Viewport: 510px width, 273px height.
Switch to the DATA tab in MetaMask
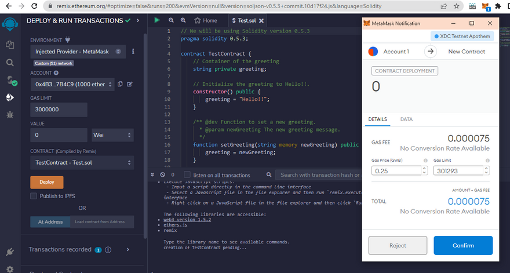pos(407,119)
